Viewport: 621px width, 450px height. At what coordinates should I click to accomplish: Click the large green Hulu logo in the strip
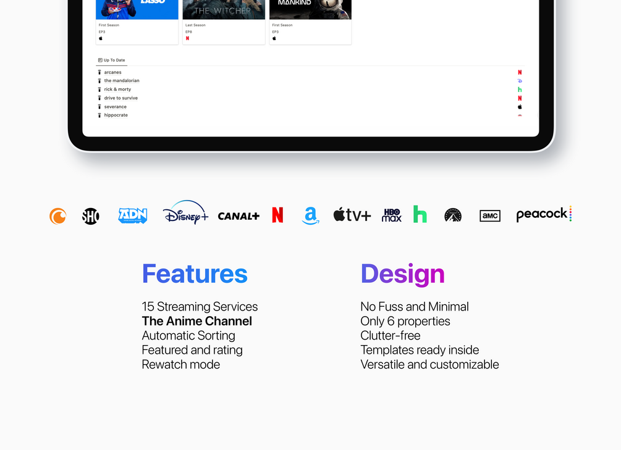[x=420, y=214]
